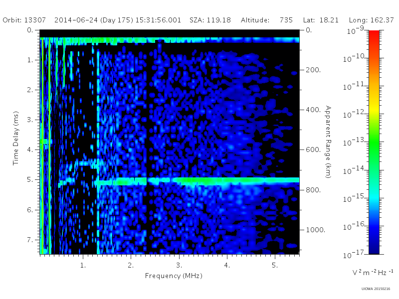
Task: Click the 0. tick on time delay axis
Action: click(x=30, y=30)
